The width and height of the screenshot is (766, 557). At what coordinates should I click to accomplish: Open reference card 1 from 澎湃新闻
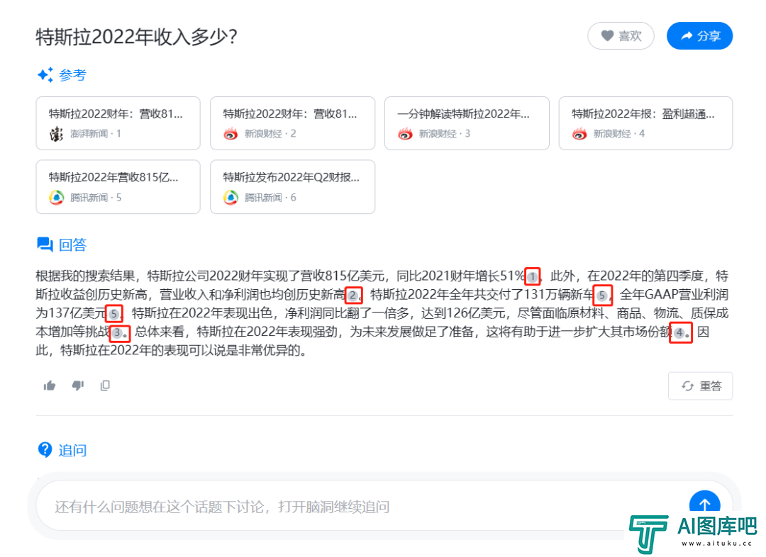pos(118,123)
